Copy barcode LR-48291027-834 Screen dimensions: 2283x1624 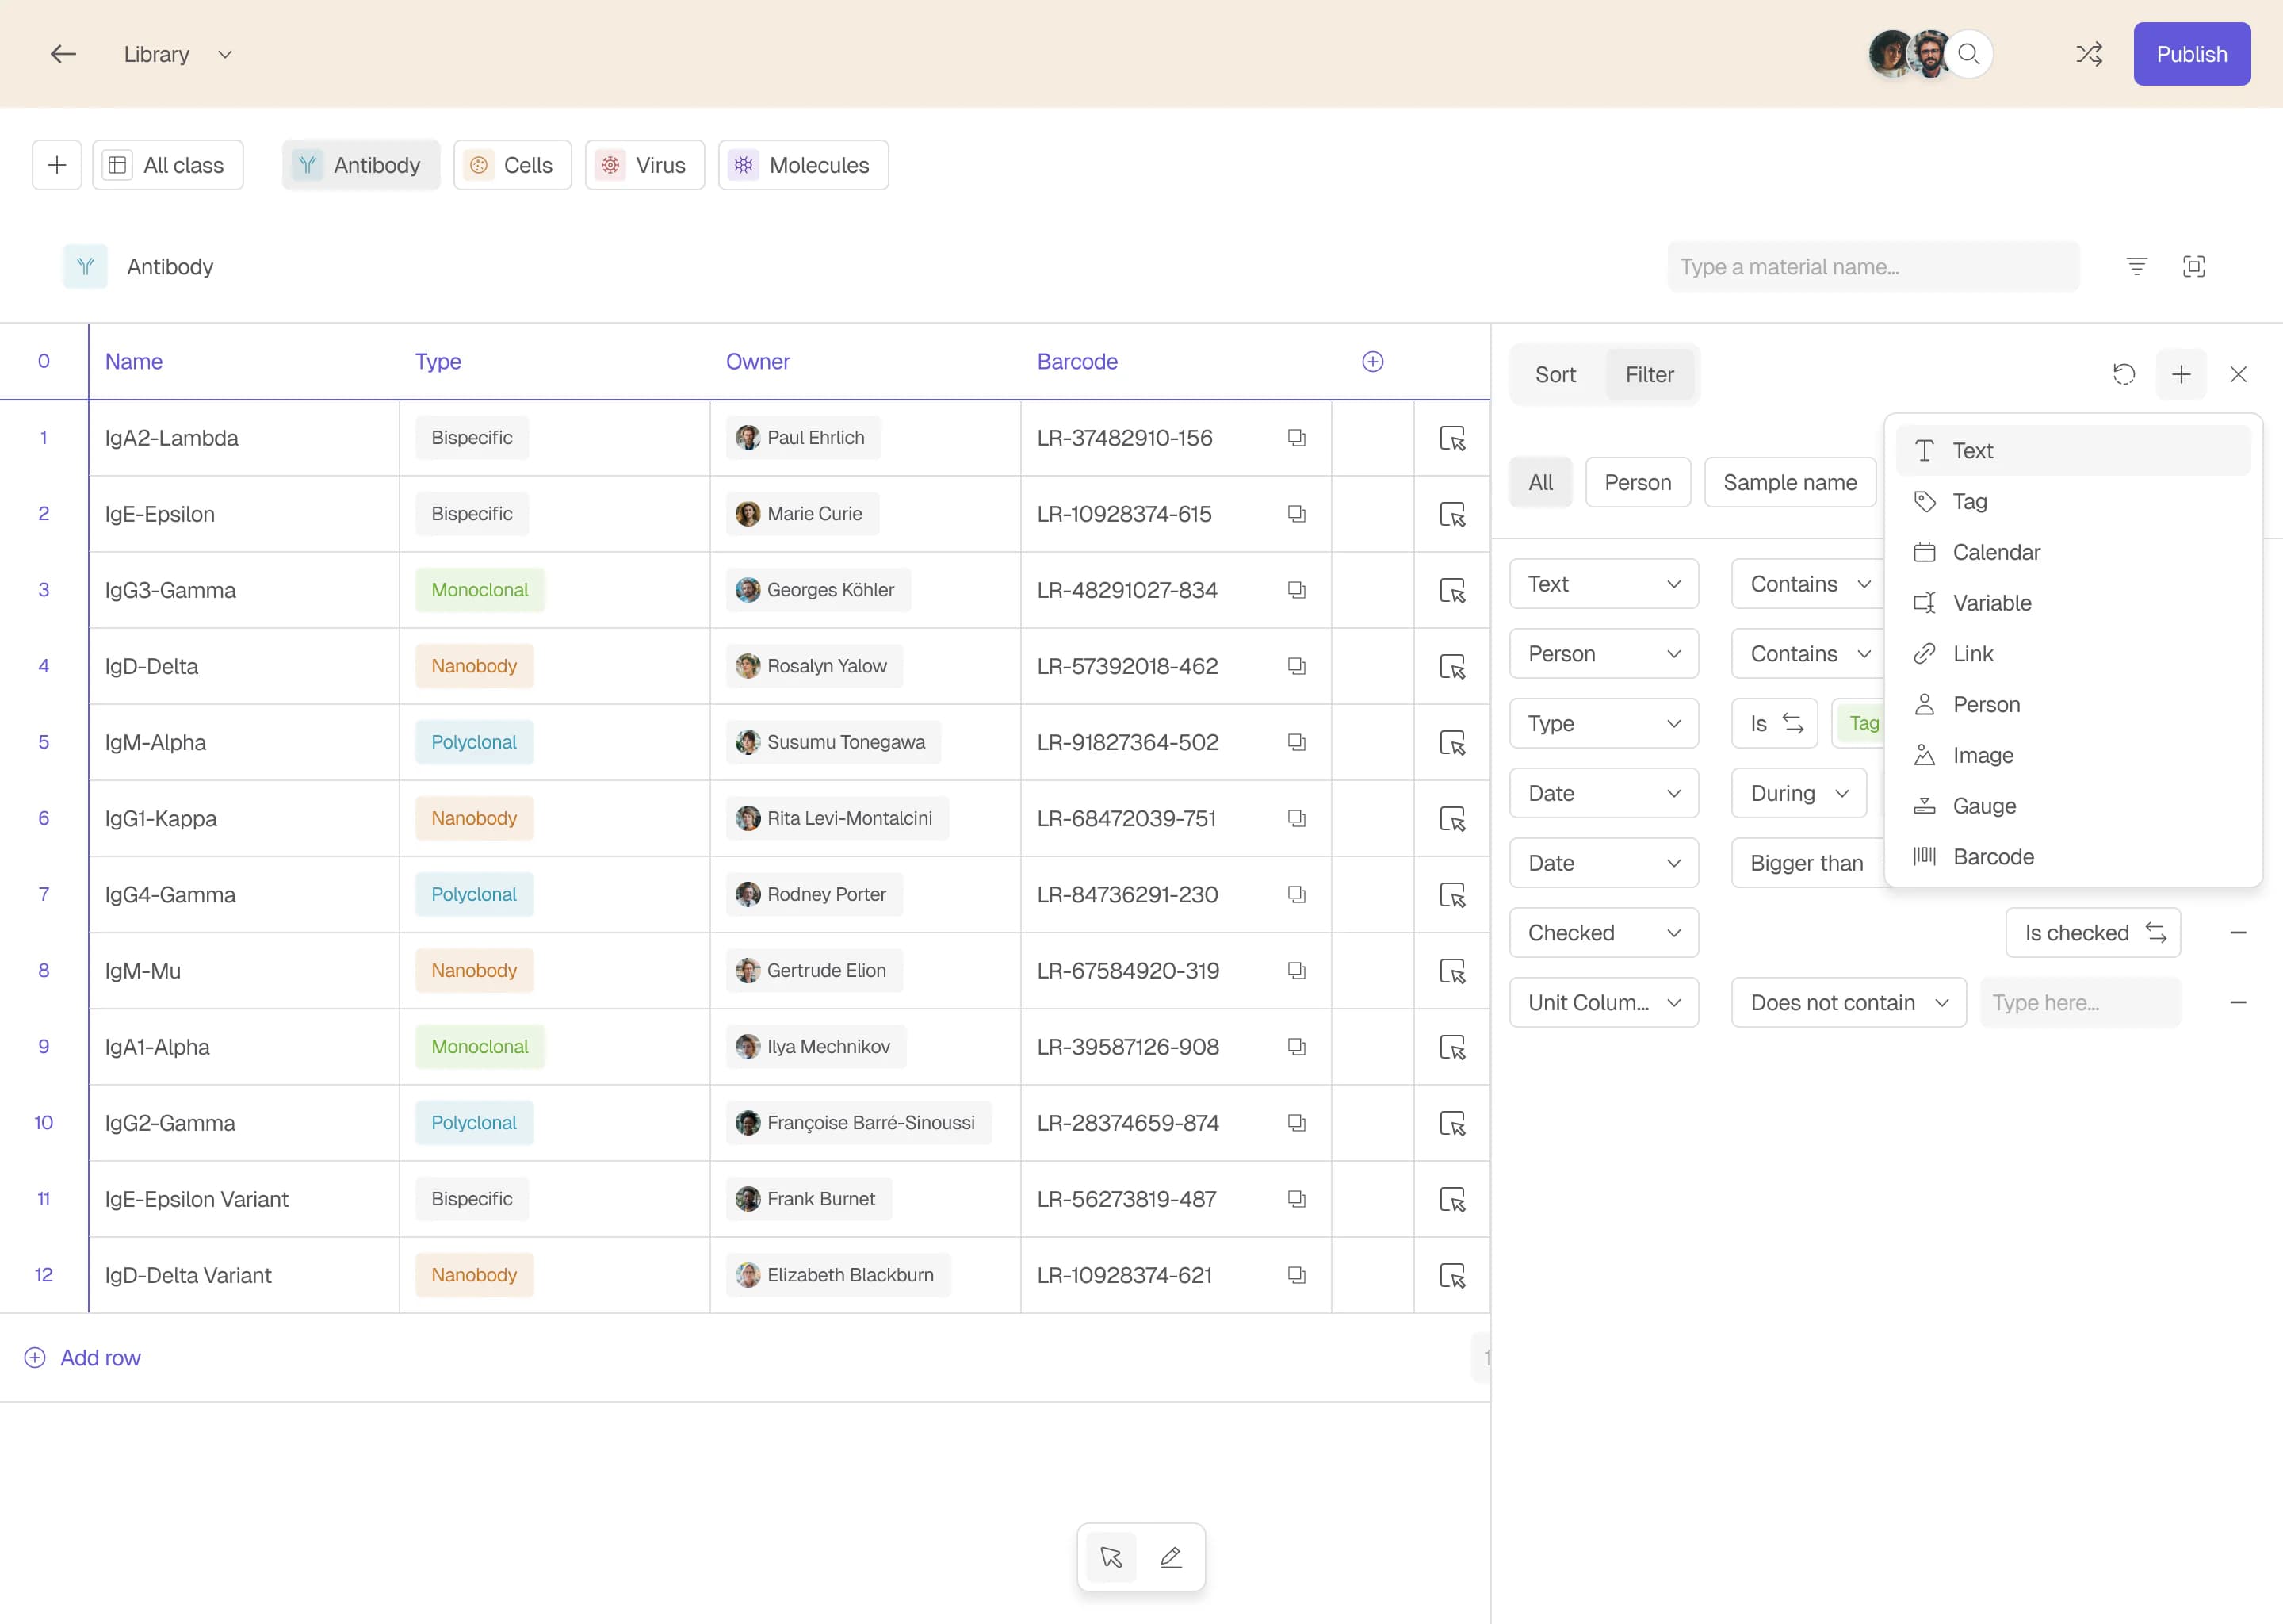[x=1296, y=590]
